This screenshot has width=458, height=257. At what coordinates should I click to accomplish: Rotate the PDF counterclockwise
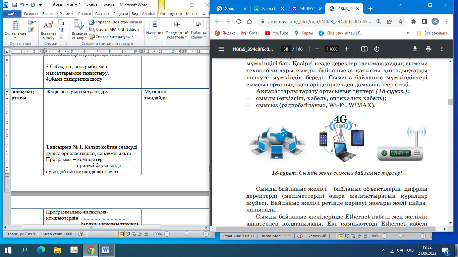pyautogui.click(x=376, y=49)
